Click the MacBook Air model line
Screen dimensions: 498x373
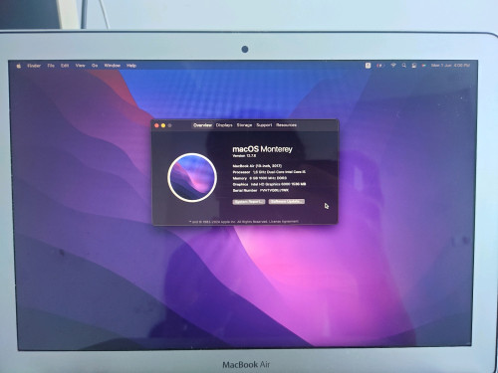(257, 166)
